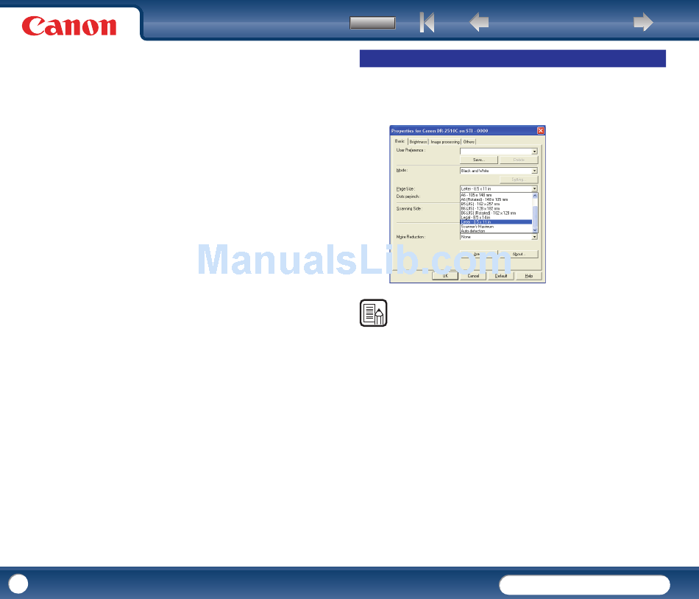This screenshot has width=699, height=599.
Task: Open the Brightness tab
Action: click(418, 142)
